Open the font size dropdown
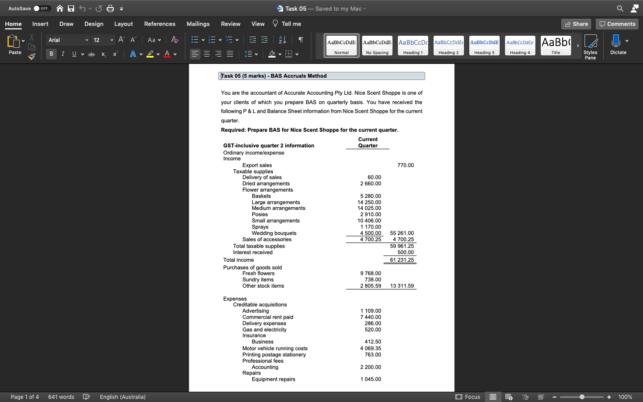 pos(111,40)
